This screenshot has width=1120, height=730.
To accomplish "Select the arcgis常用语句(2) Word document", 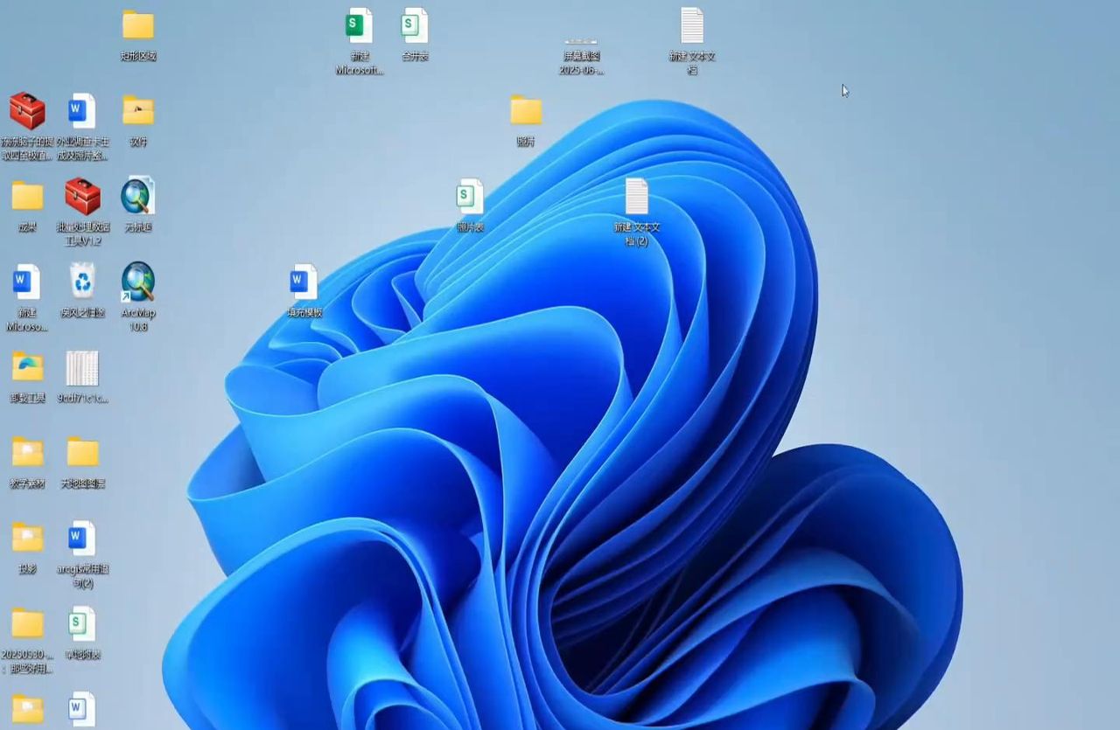I will pyautogui.click(x=82, y=538).
